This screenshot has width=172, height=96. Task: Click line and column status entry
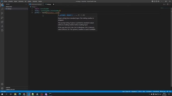(126, 91)
